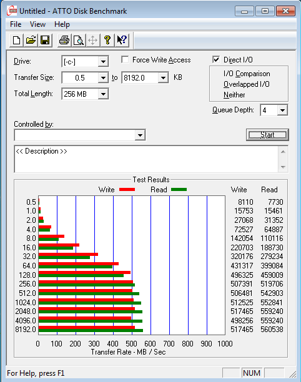Print the benchmark results via printer icon
The height and width of the screenshot is (382, 301).
click(x=64, y=40)
